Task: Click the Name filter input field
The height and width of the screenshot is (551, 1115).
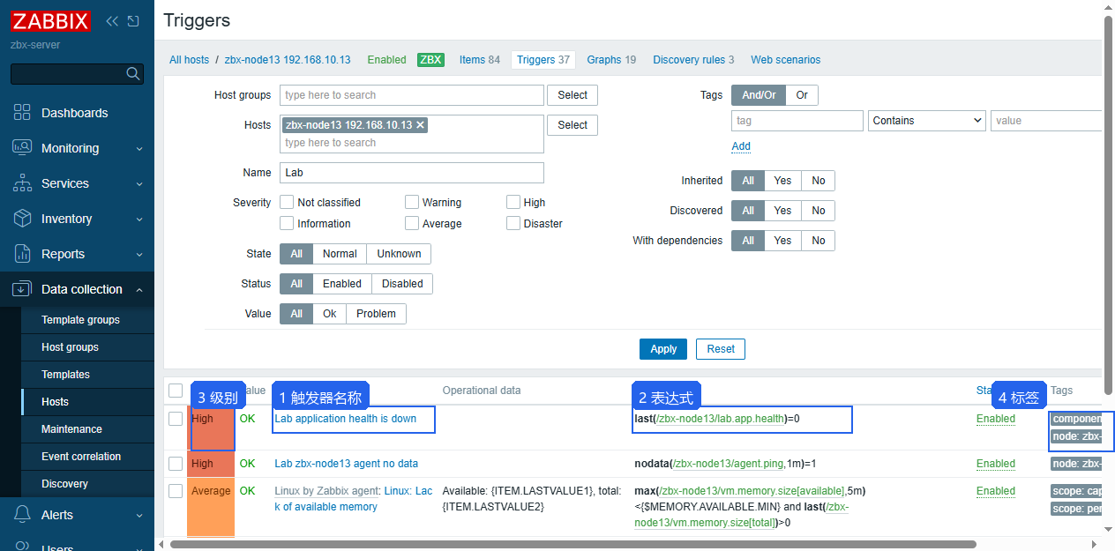Action: pyautogui.click(x=412, y=173)
